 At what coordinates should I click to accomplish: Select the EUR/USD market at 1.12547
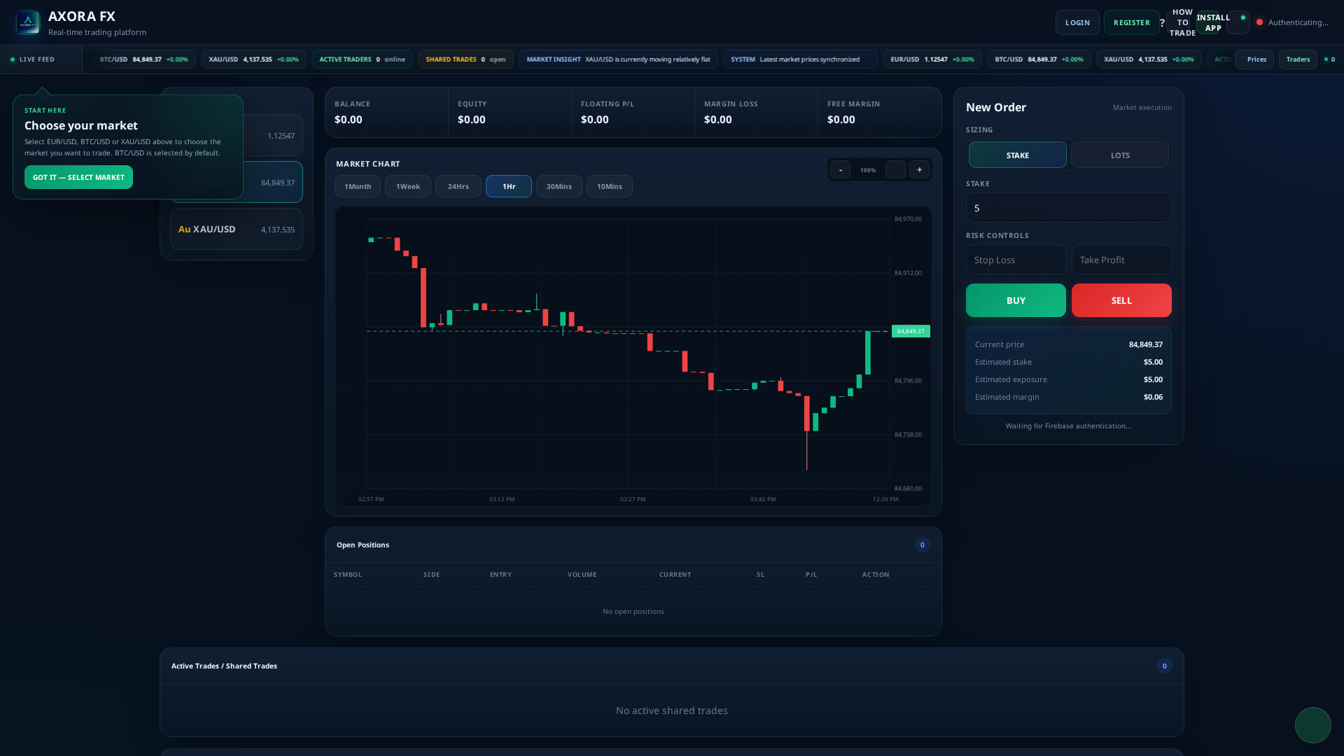(272, 136)
